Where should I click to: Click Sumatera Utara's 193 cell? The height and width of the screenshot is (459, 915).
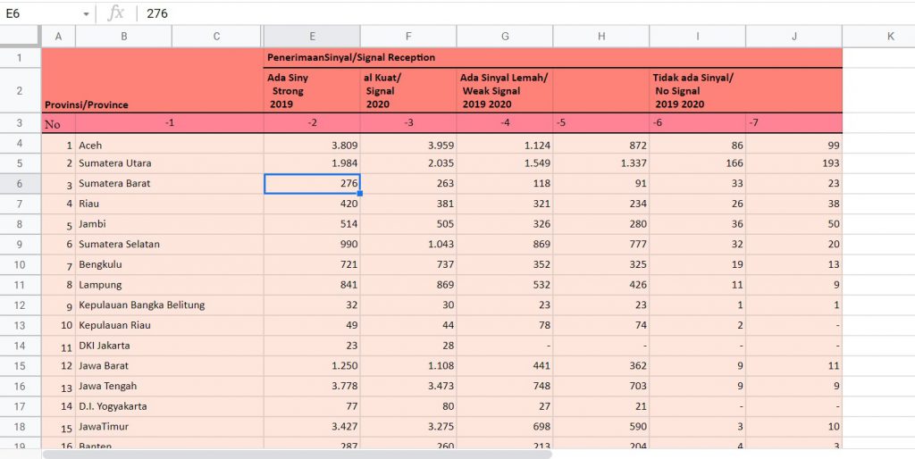click(793, 163)
